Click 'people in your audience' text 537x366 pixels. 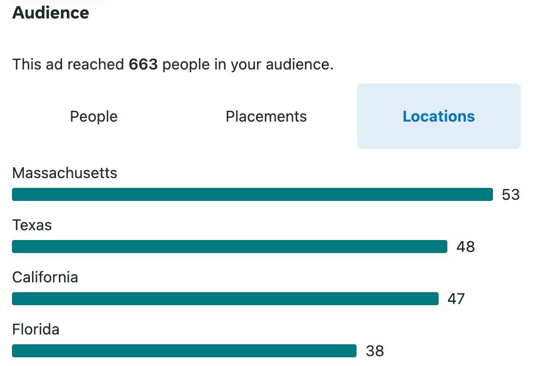[247, 65]
